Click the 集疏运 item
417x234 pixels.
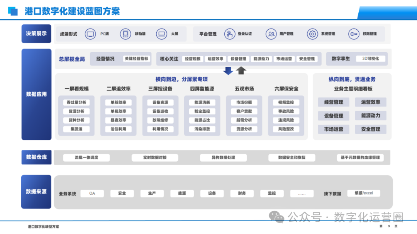[76, 129]
